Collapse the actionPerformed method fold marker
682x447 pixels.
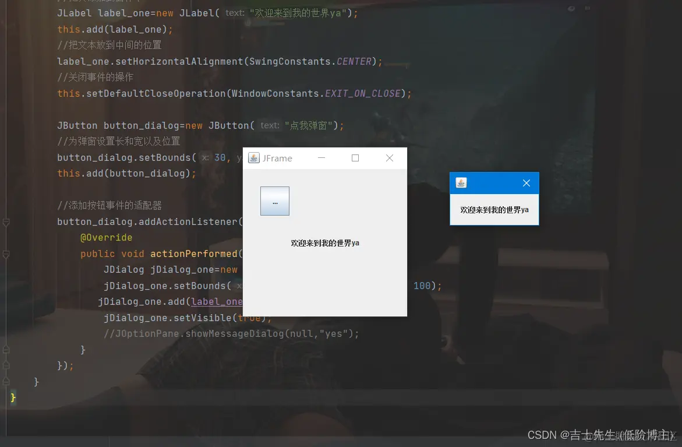tap(6, 254)
